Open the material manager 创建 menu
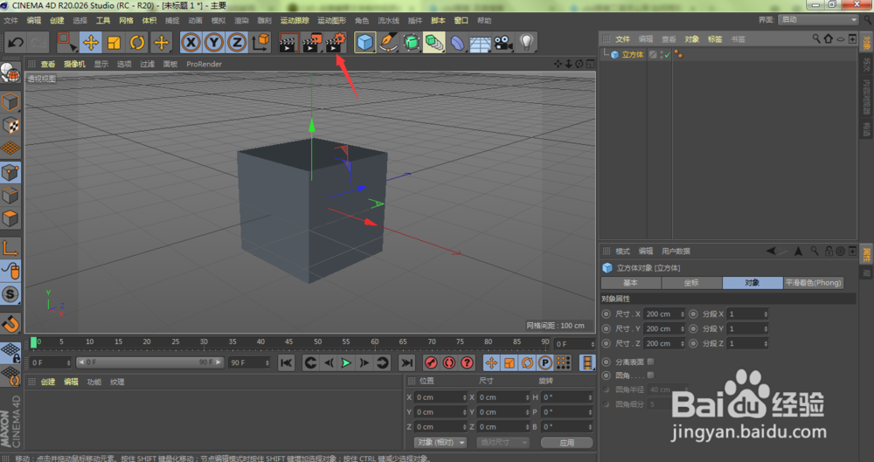 (48, 382)
